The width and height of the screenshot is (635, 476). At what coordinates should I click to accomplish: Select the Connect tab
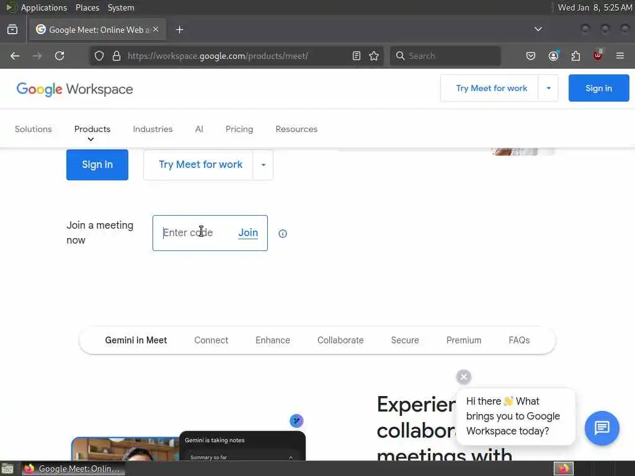coord(211,340)
